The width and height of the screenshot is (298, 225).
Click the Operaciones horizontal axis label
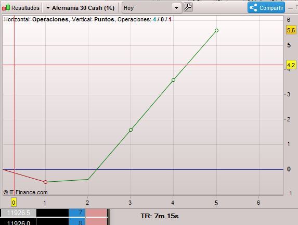50,19
